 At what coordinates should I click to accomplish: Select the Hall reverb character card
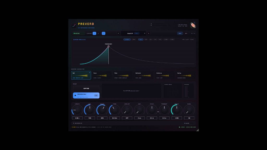(81, 75)
